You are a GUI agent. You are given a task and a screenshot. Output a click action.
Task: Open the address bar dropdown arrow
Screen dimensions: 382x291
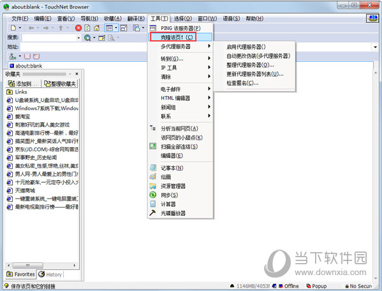point(375,47)
